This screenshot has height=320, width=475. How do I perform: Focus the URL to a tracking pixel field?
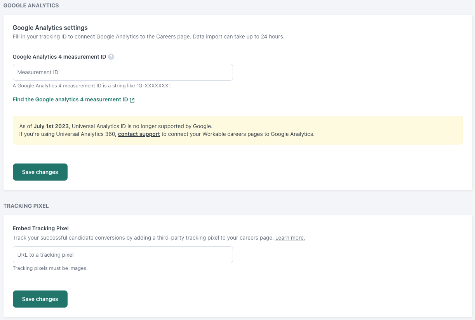[123, 255]
